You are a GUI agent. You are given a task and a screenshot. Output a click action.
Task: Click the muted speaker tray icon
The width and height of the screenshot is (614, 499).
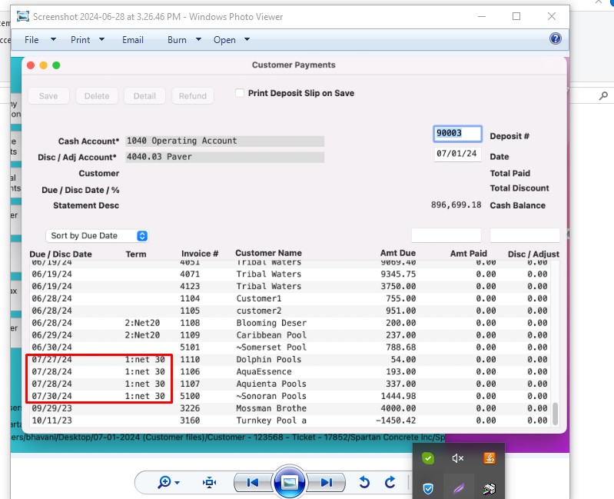[x=458, y=458]
